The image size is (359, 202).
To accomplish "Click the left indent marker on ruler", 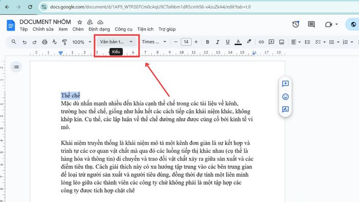I will point(61,53).
